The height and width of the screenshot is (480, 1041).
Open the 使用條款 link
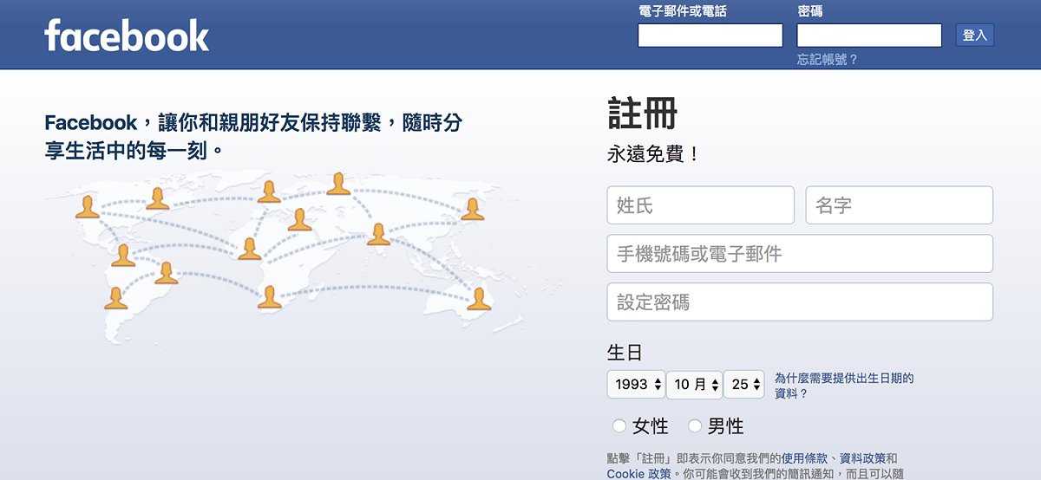point(806,458)
